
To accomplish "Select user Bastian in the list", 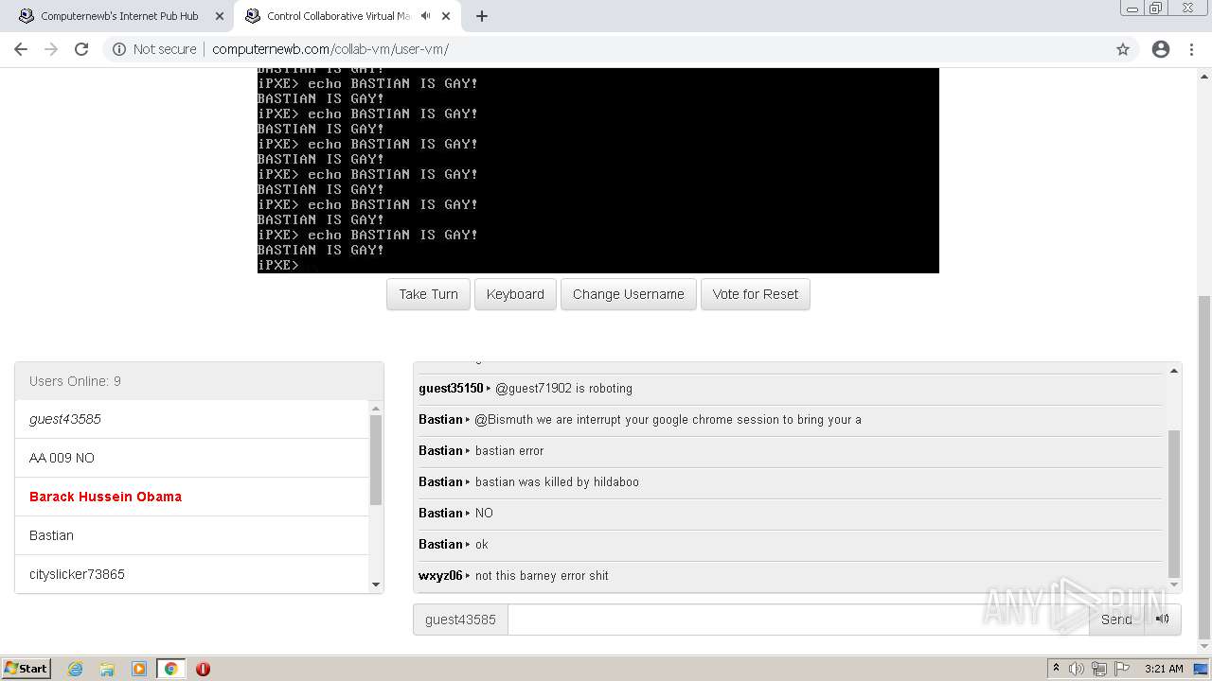I will point(192,535).
